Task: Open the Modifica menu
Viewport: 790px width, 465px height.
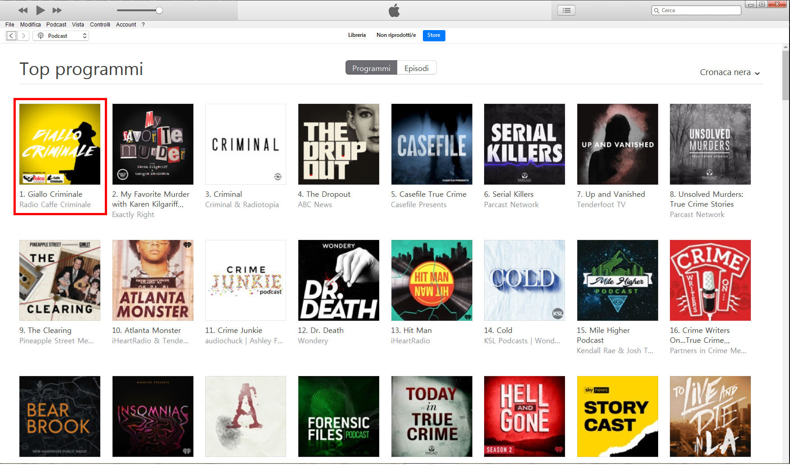Action: pos(30,25)
